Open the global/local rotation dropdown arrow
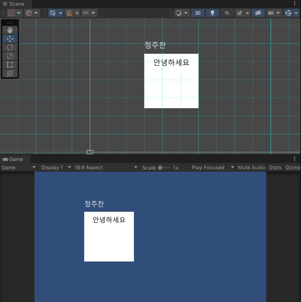This screenshot has width=301, height=302. [x=36, y=13]
